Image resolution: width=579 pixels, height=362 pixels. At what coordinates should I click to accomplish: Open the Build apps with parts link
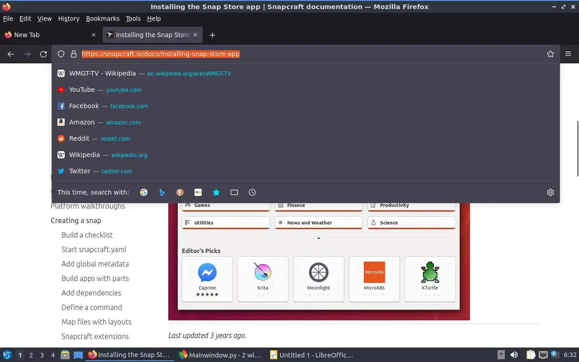95,278
